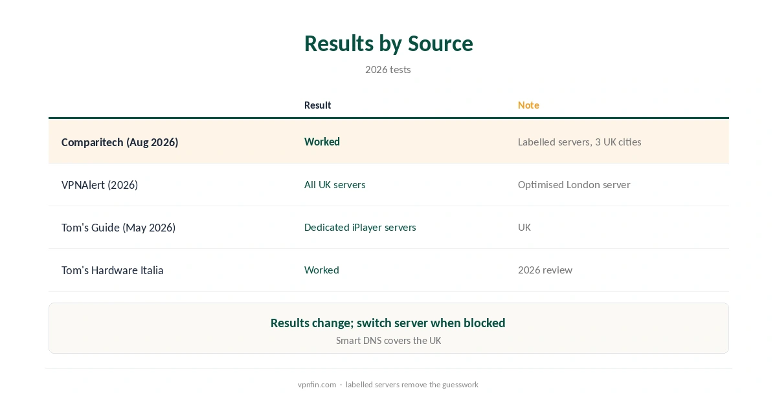This screenshot has width=777, height=397.
Task: Click 'Worked' in Tom's Hardware Italia row
Action: pos(322,270)
